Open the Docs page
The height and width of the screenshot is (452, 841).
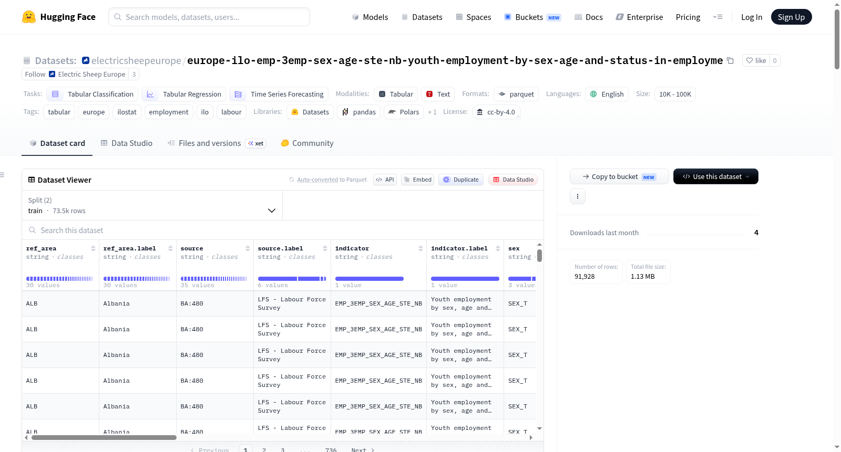coord(589,17)
